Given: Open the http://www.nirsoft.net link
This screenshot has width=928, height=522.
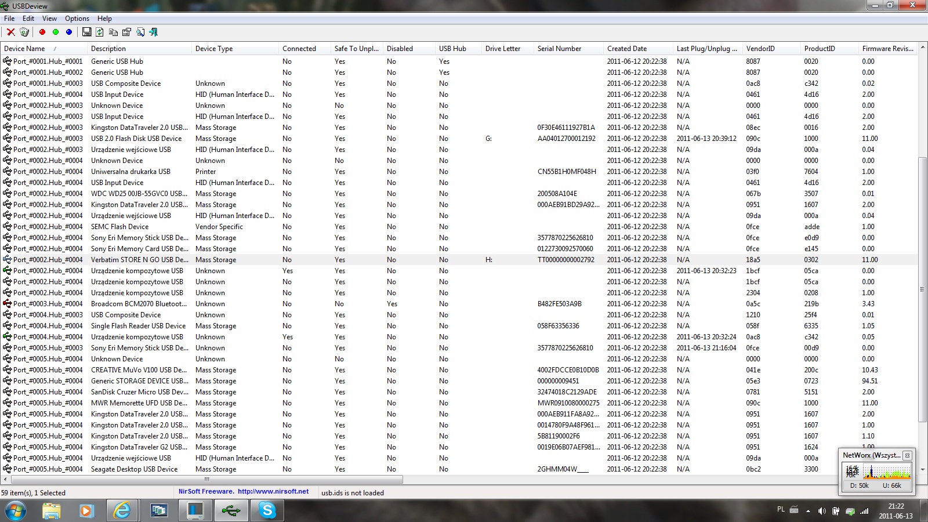Looking at the screenshot, I should point(273,491).
